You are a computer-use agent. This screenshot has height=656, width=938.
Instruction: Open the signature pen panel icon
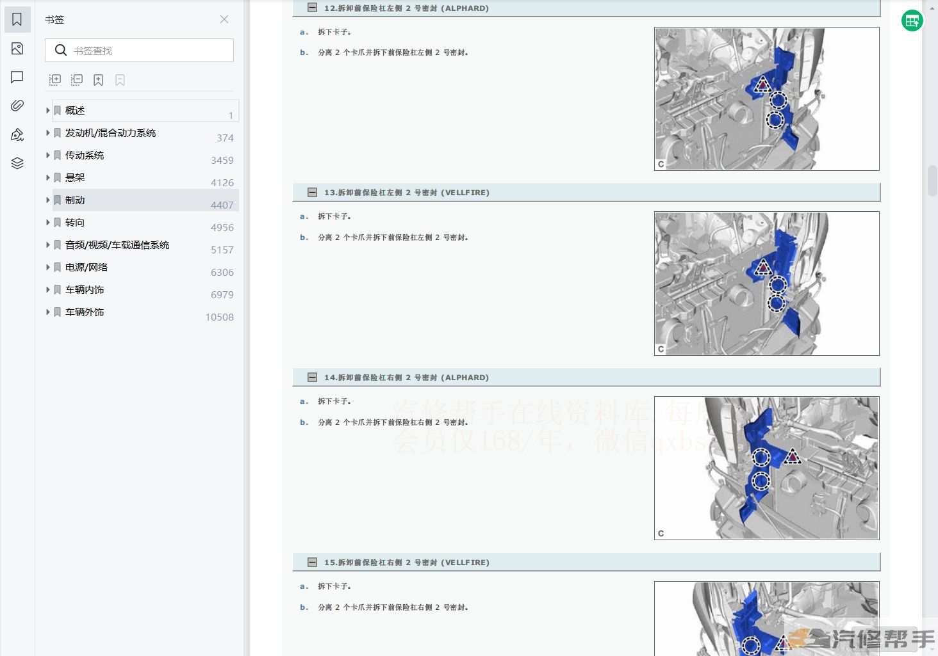(x=17, y=134)
